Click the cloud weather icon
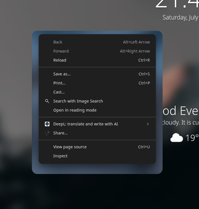 (x=177, y=138)
